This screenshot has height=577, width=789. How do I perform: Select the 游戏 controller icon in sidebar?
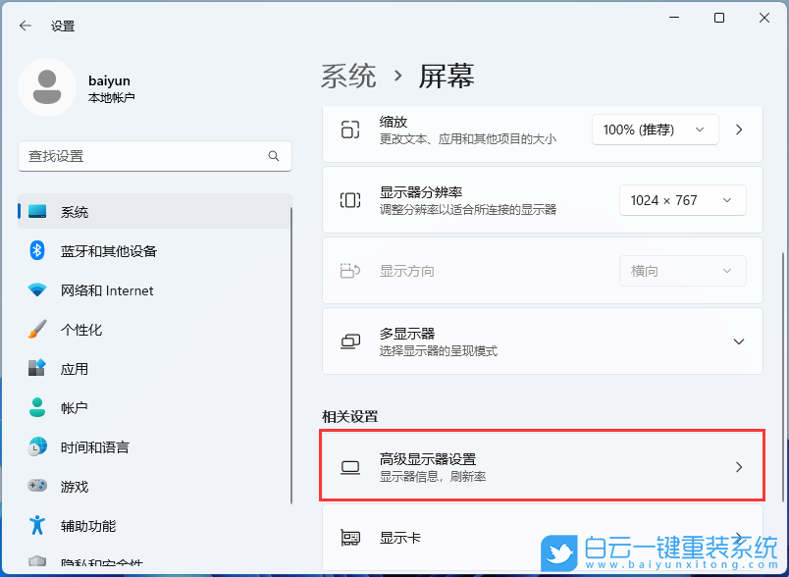point(33,487)
